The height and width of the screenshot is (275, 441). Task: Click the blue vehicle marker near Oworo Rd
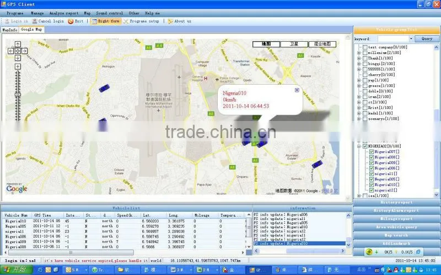(317, 164)
